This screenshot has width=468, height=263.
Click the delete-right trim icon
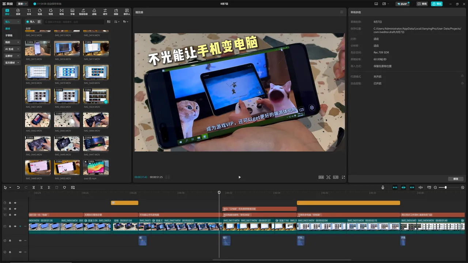[49, 187]
